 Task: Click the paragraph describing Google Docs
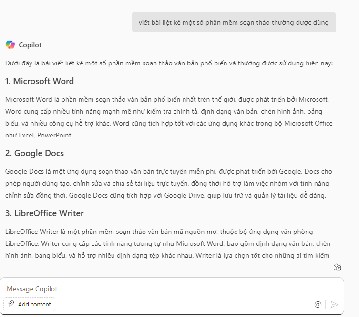(169, 183)
